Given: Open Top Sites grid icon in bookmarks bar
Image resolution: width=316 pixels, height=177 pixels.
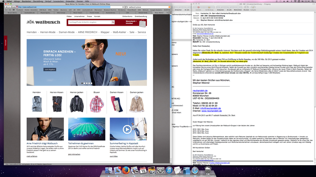Looking at the screenshot, I should (x=14, y=10).
